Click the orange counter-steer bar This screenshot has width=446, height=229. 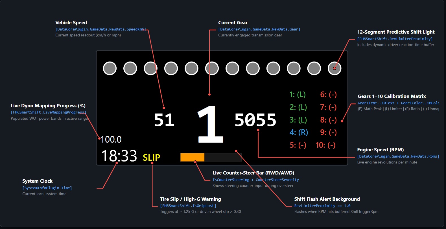pos(192,157)
